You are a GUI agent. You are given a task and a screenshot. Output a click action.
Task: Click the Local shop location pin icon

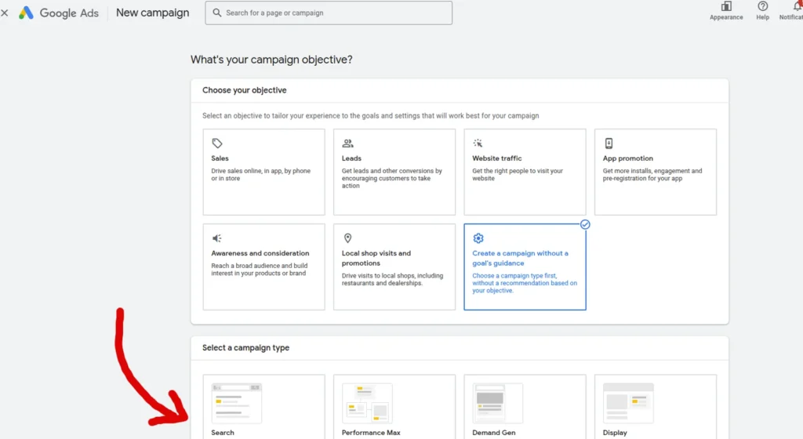[x=347, y=238]
